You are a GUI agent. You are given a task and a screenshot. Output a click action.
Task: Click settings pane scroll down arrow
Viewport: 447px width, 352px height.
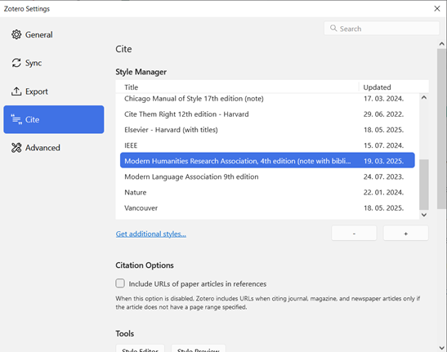[441, 348]
